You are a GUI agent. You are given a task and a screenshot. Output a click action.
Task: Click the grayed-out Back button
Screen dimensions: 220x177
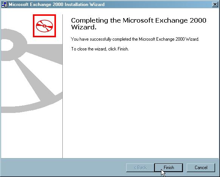(x=140, y=168)
